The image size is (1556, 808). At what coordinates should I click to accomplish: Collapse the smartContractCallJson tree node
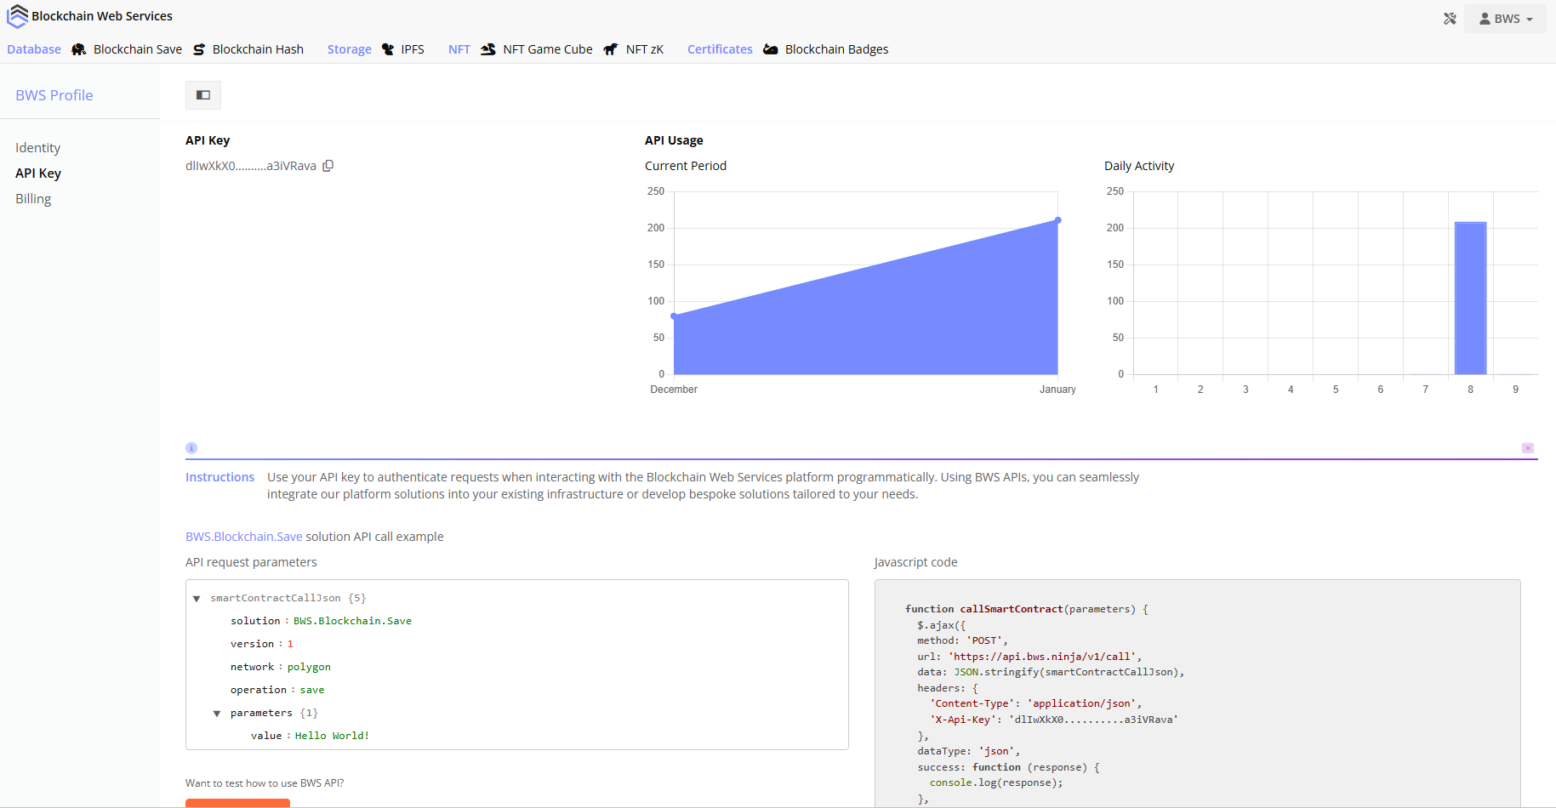197,599
